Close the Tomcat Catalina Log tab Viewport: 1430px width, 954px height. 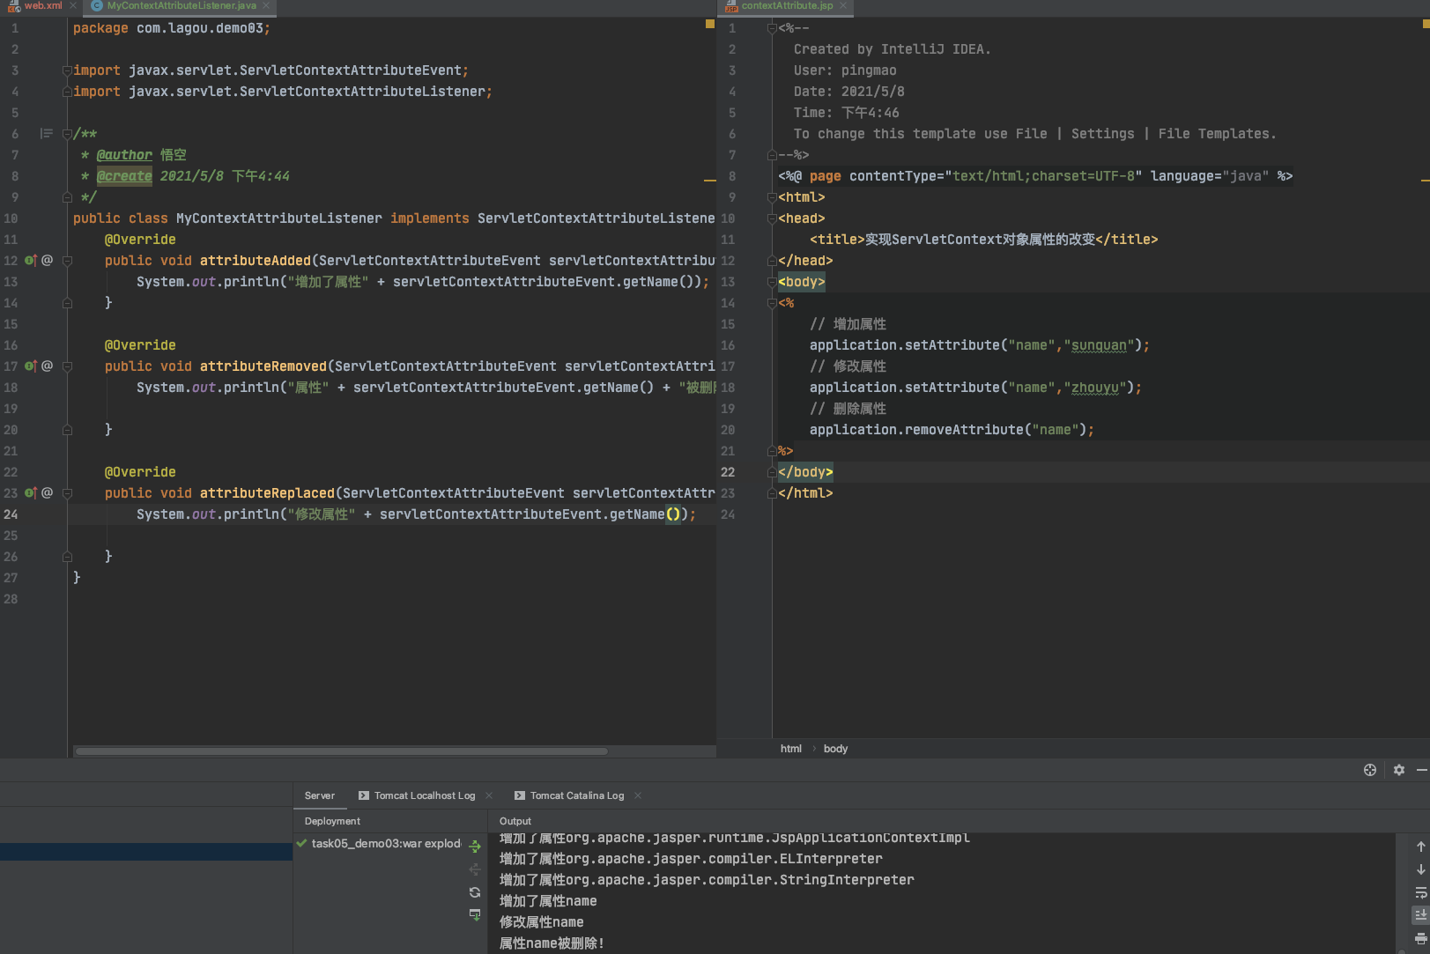[638, 795]
